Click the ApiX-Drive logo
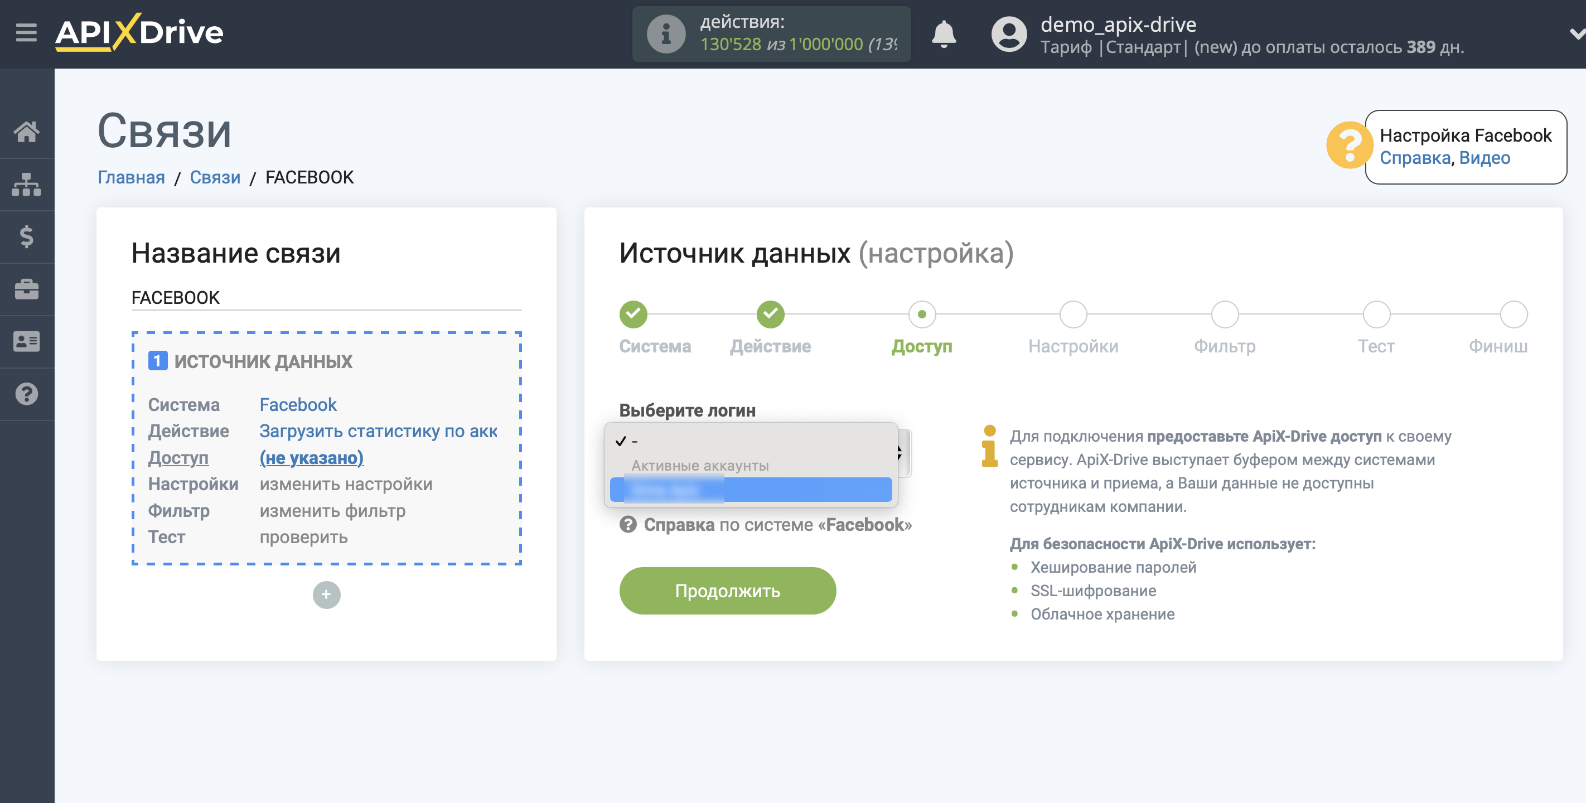Image resolution: width=1586 pixels, height=803 pixels. click(139, 32)
